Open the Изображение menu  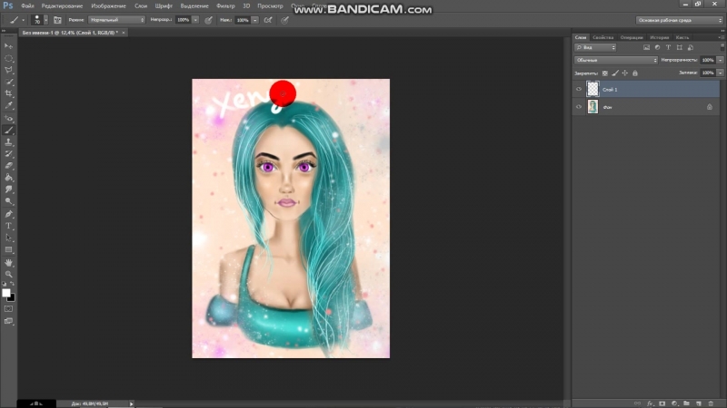point(108,6)
